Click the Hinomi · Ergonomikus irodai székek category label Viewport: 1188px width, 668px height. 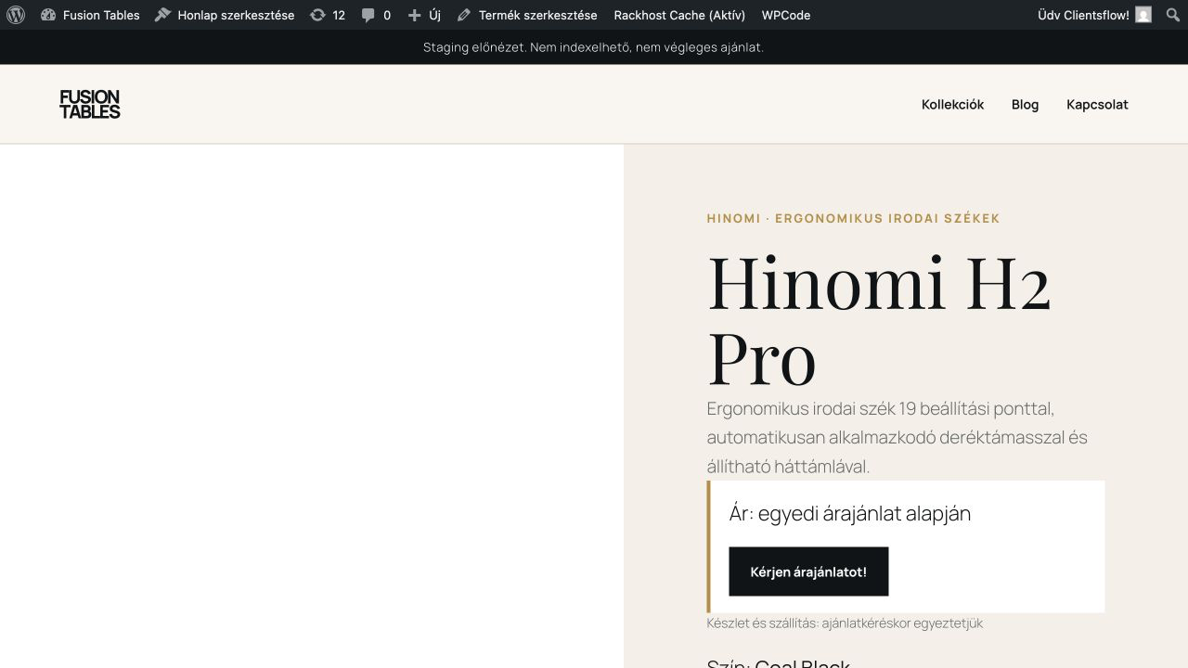pyautogui.click(x=853, y=219)
